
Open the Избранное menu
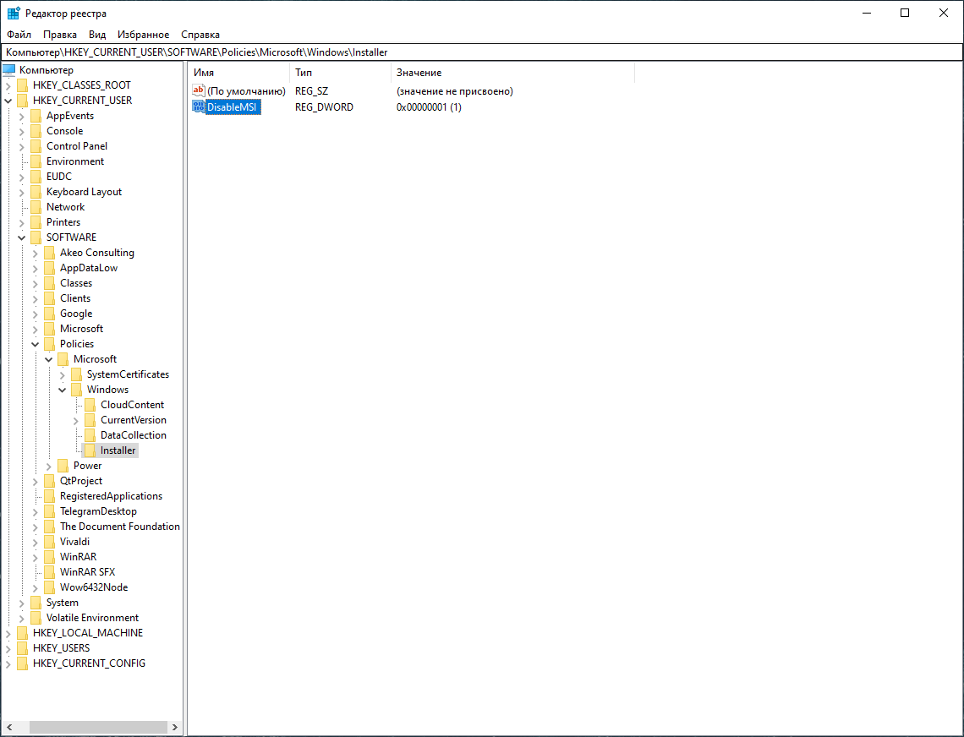[x=143, y=35]
